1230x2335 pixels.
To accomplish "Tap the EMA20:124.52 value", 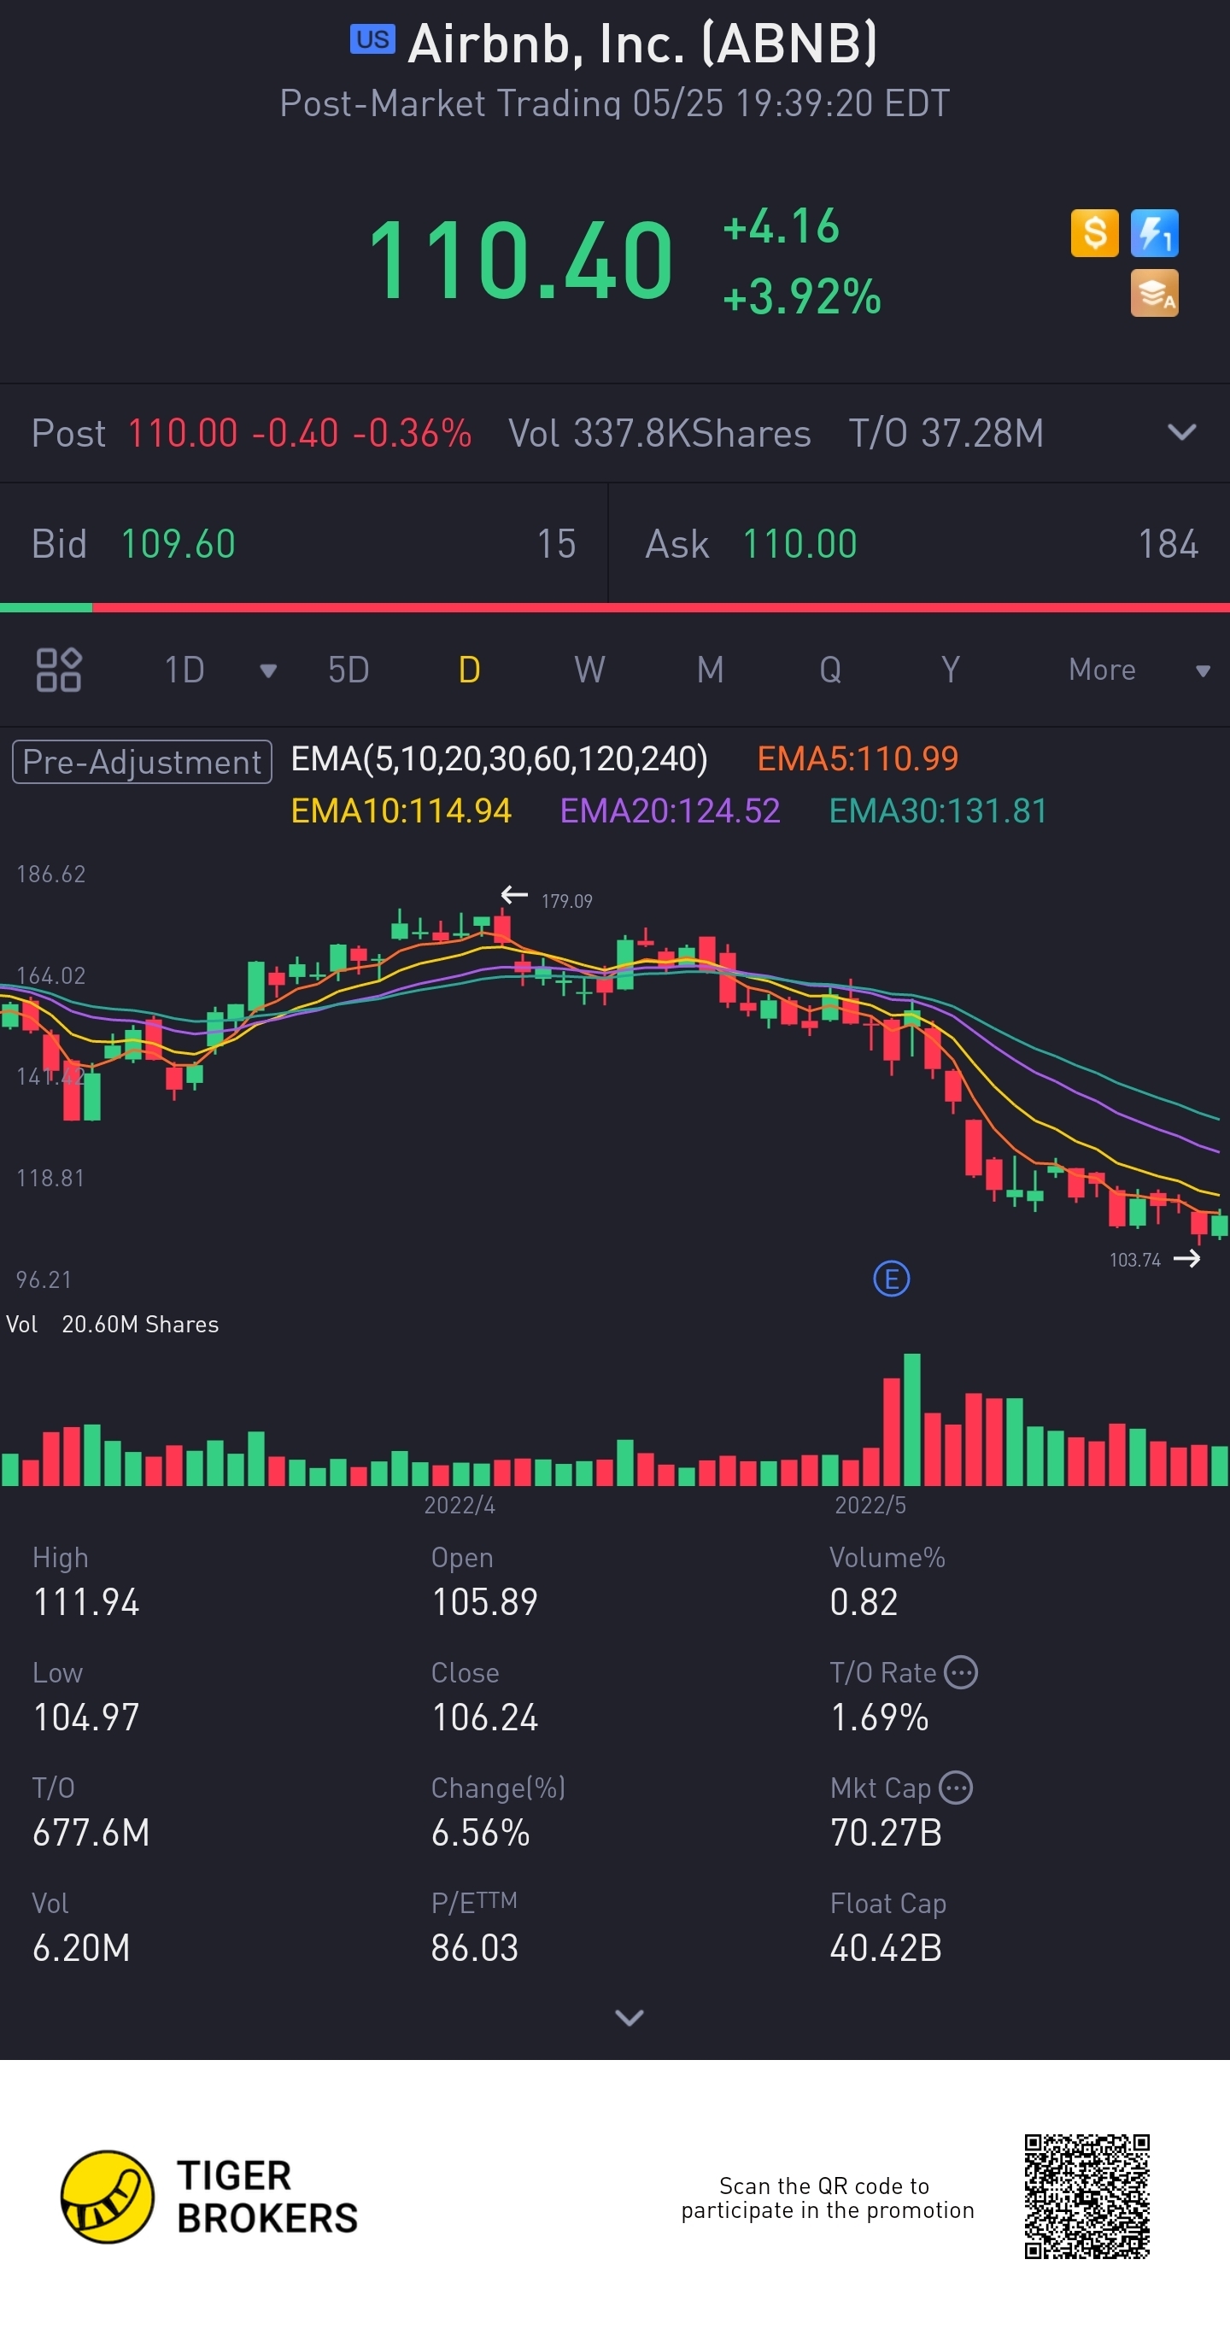I will (670, 811).
